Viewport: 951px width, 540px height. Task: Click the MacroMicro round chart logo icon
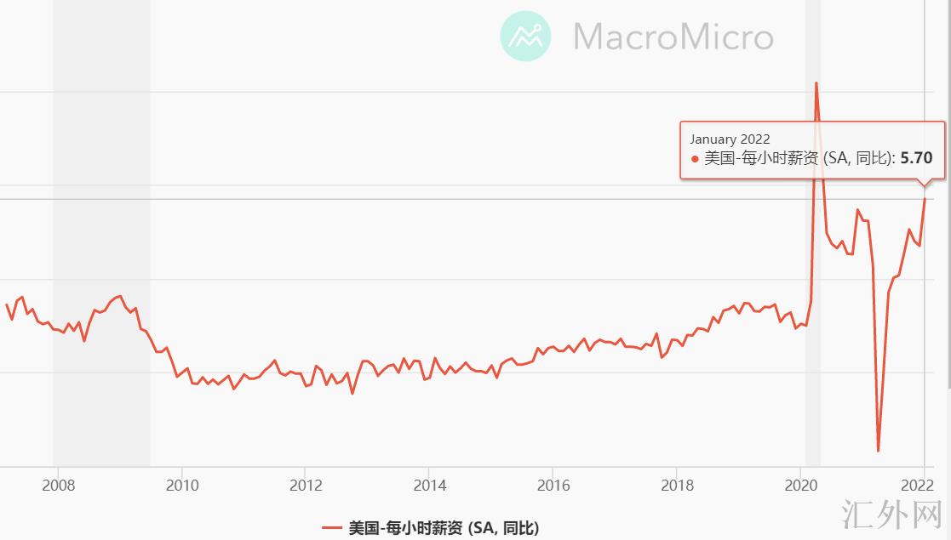click(x=525, y=37)
